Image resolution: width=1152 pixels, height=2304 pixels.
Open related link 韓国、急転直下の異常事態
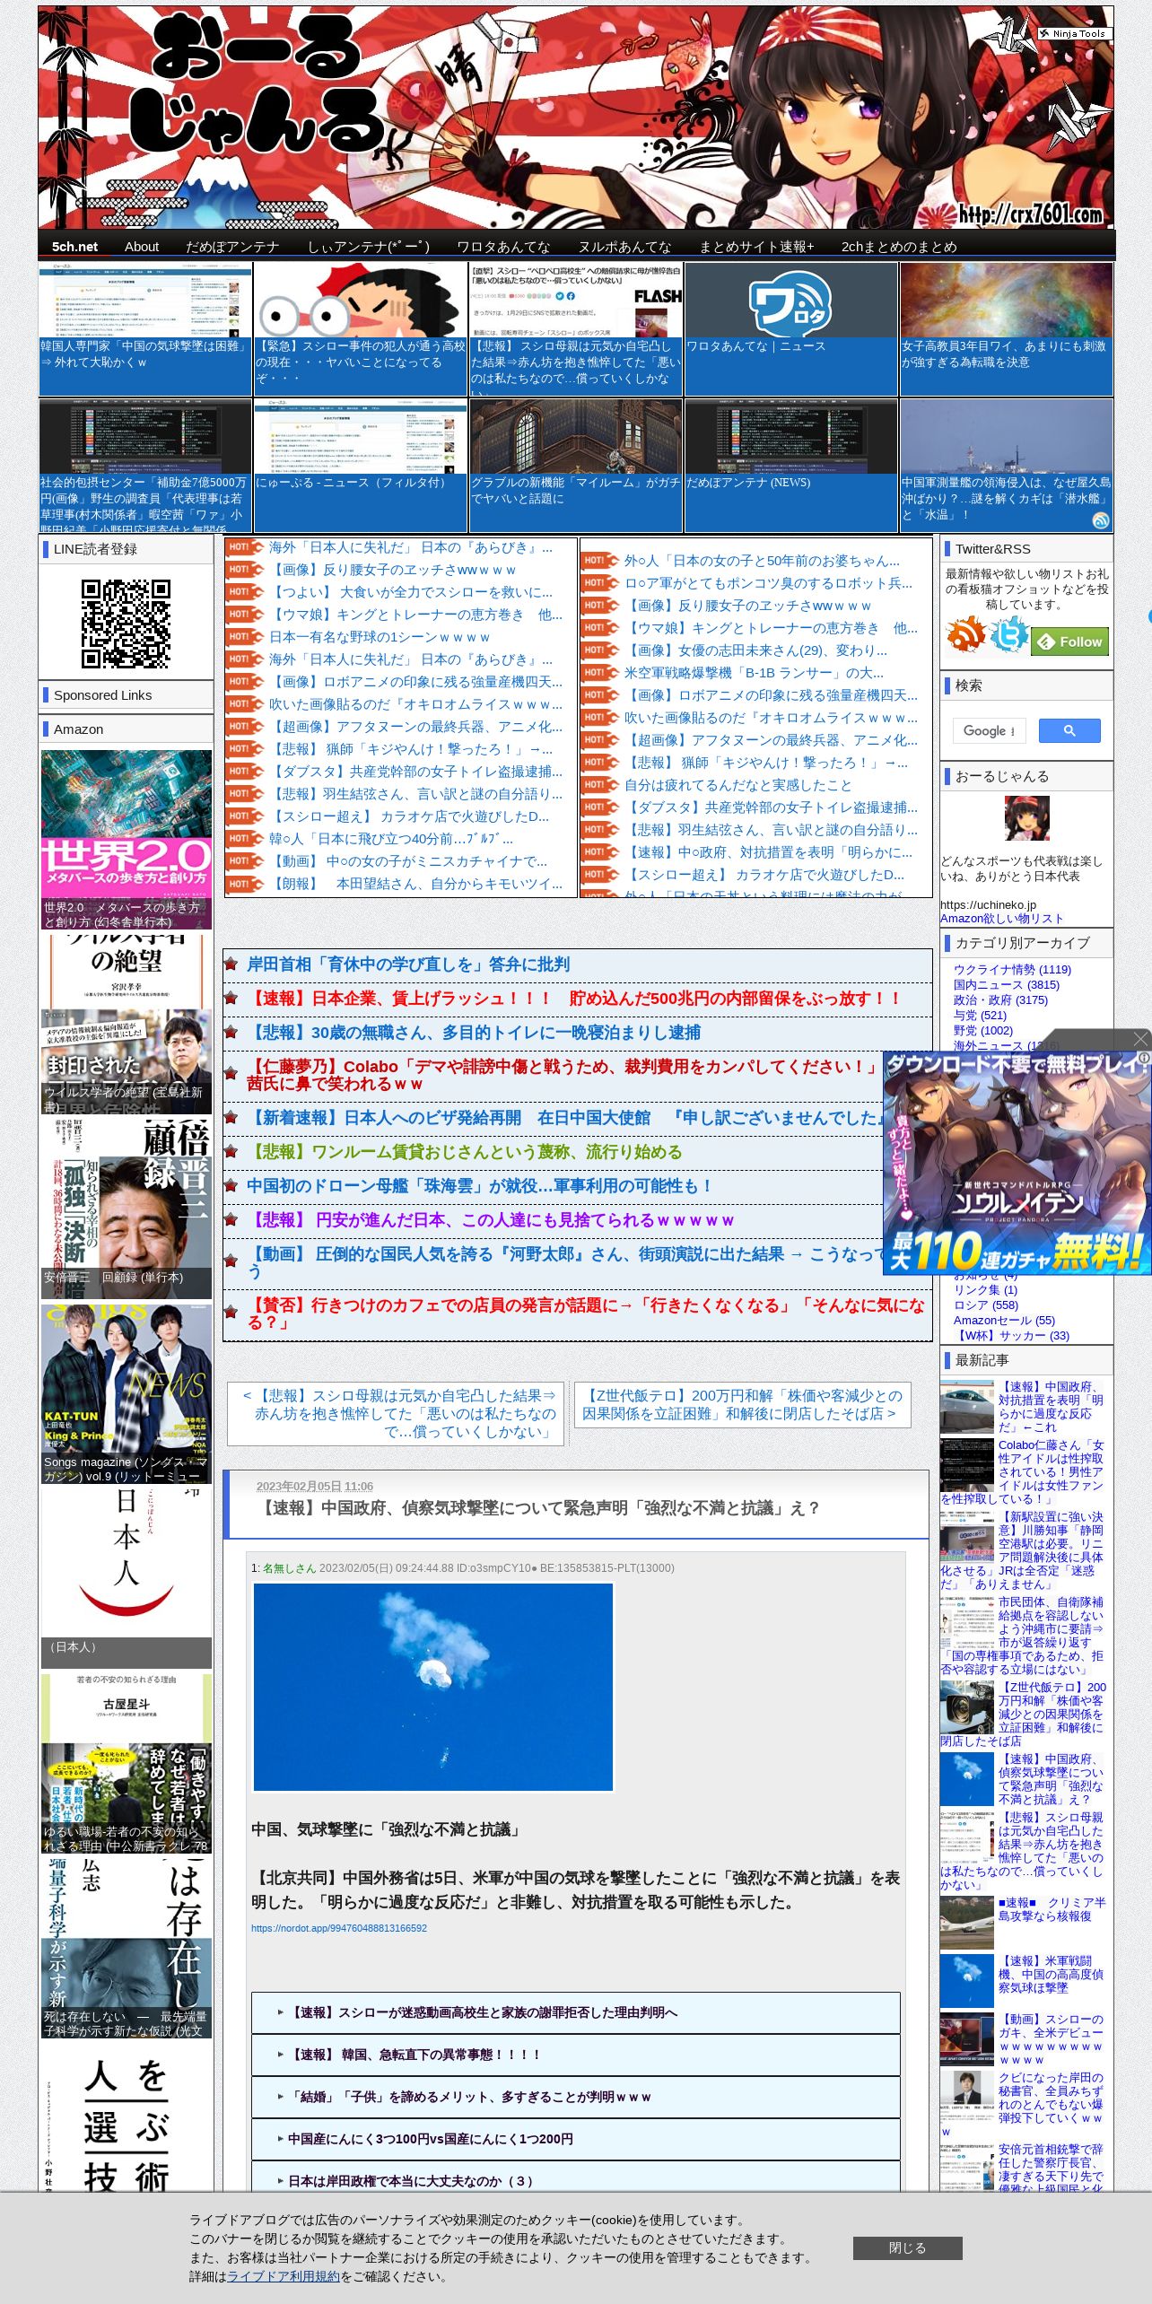tap(414, 2055)
